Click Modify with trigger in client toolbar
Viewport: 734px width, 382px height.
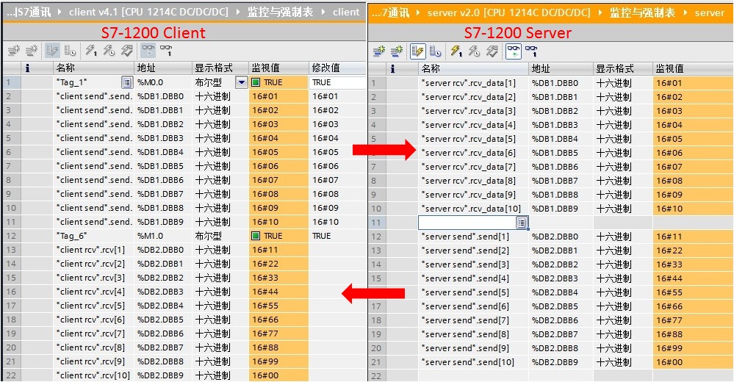(109, 50)
